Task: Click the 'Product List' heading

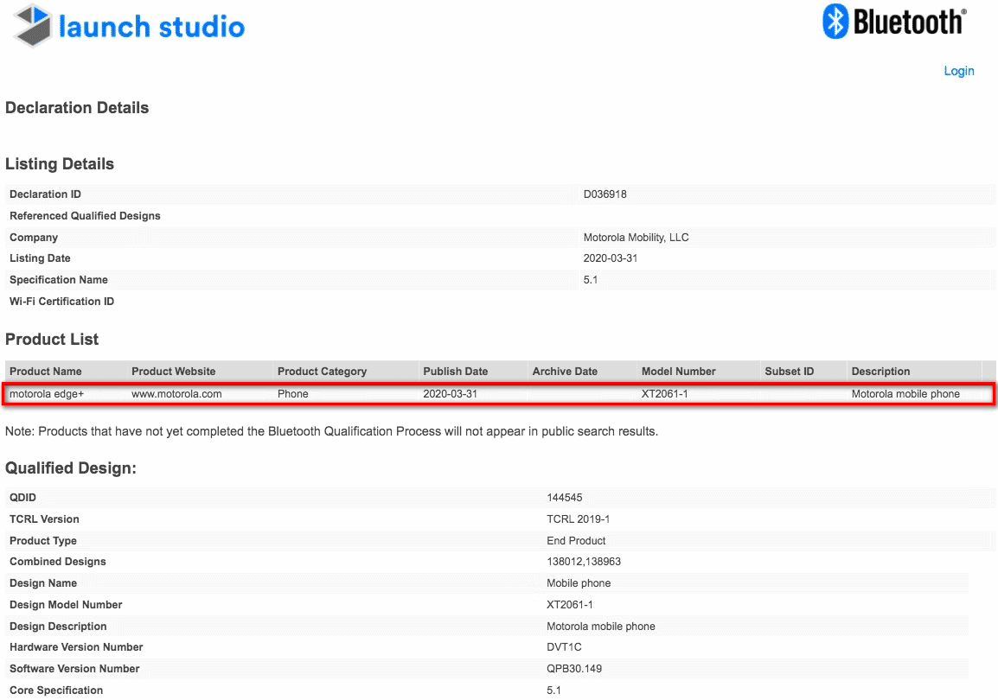Action: pos(52,340)
